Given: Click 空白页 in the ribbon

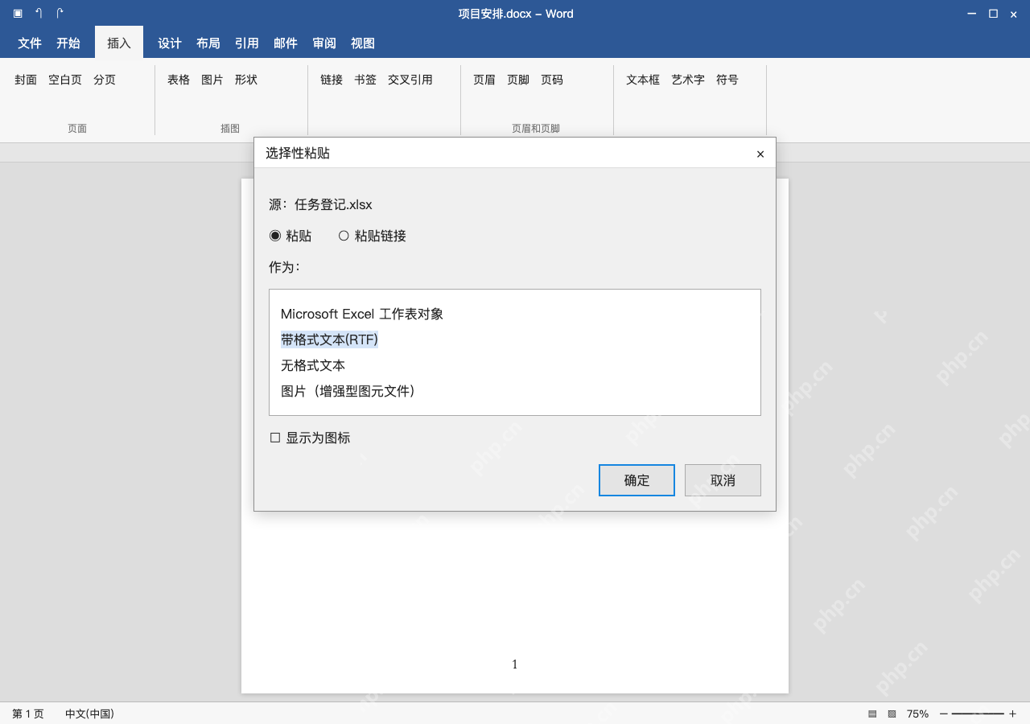Looking at the screenshot, I should pyautogui.click(x=65, y=80).
